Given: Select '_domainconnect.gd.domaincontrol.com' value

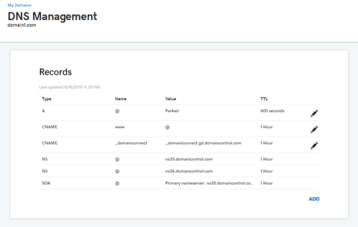Looking at the screenshot, I should click(x=203, y=143).
